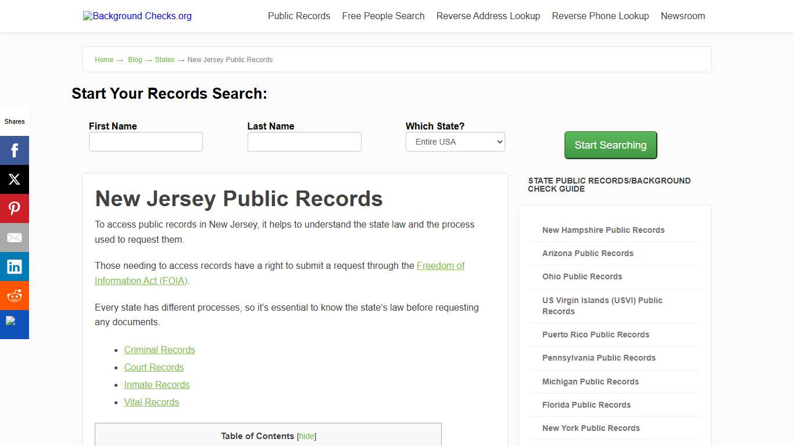
Task: Post this page to Reddit
Action: coord(15,295)
